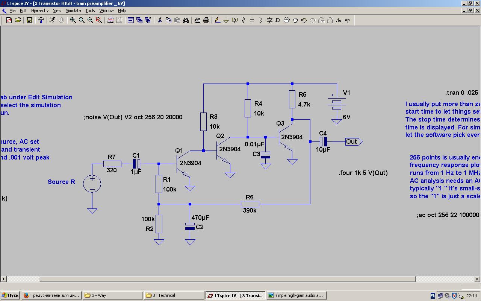Select the Cut scissors tool
Viewport: 481px width, 301px height.
click(160, 20)
